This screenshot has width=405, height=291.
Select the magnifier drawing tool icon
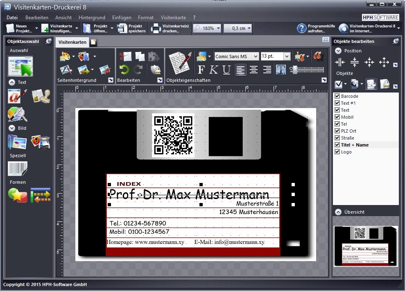click(17, 114)
